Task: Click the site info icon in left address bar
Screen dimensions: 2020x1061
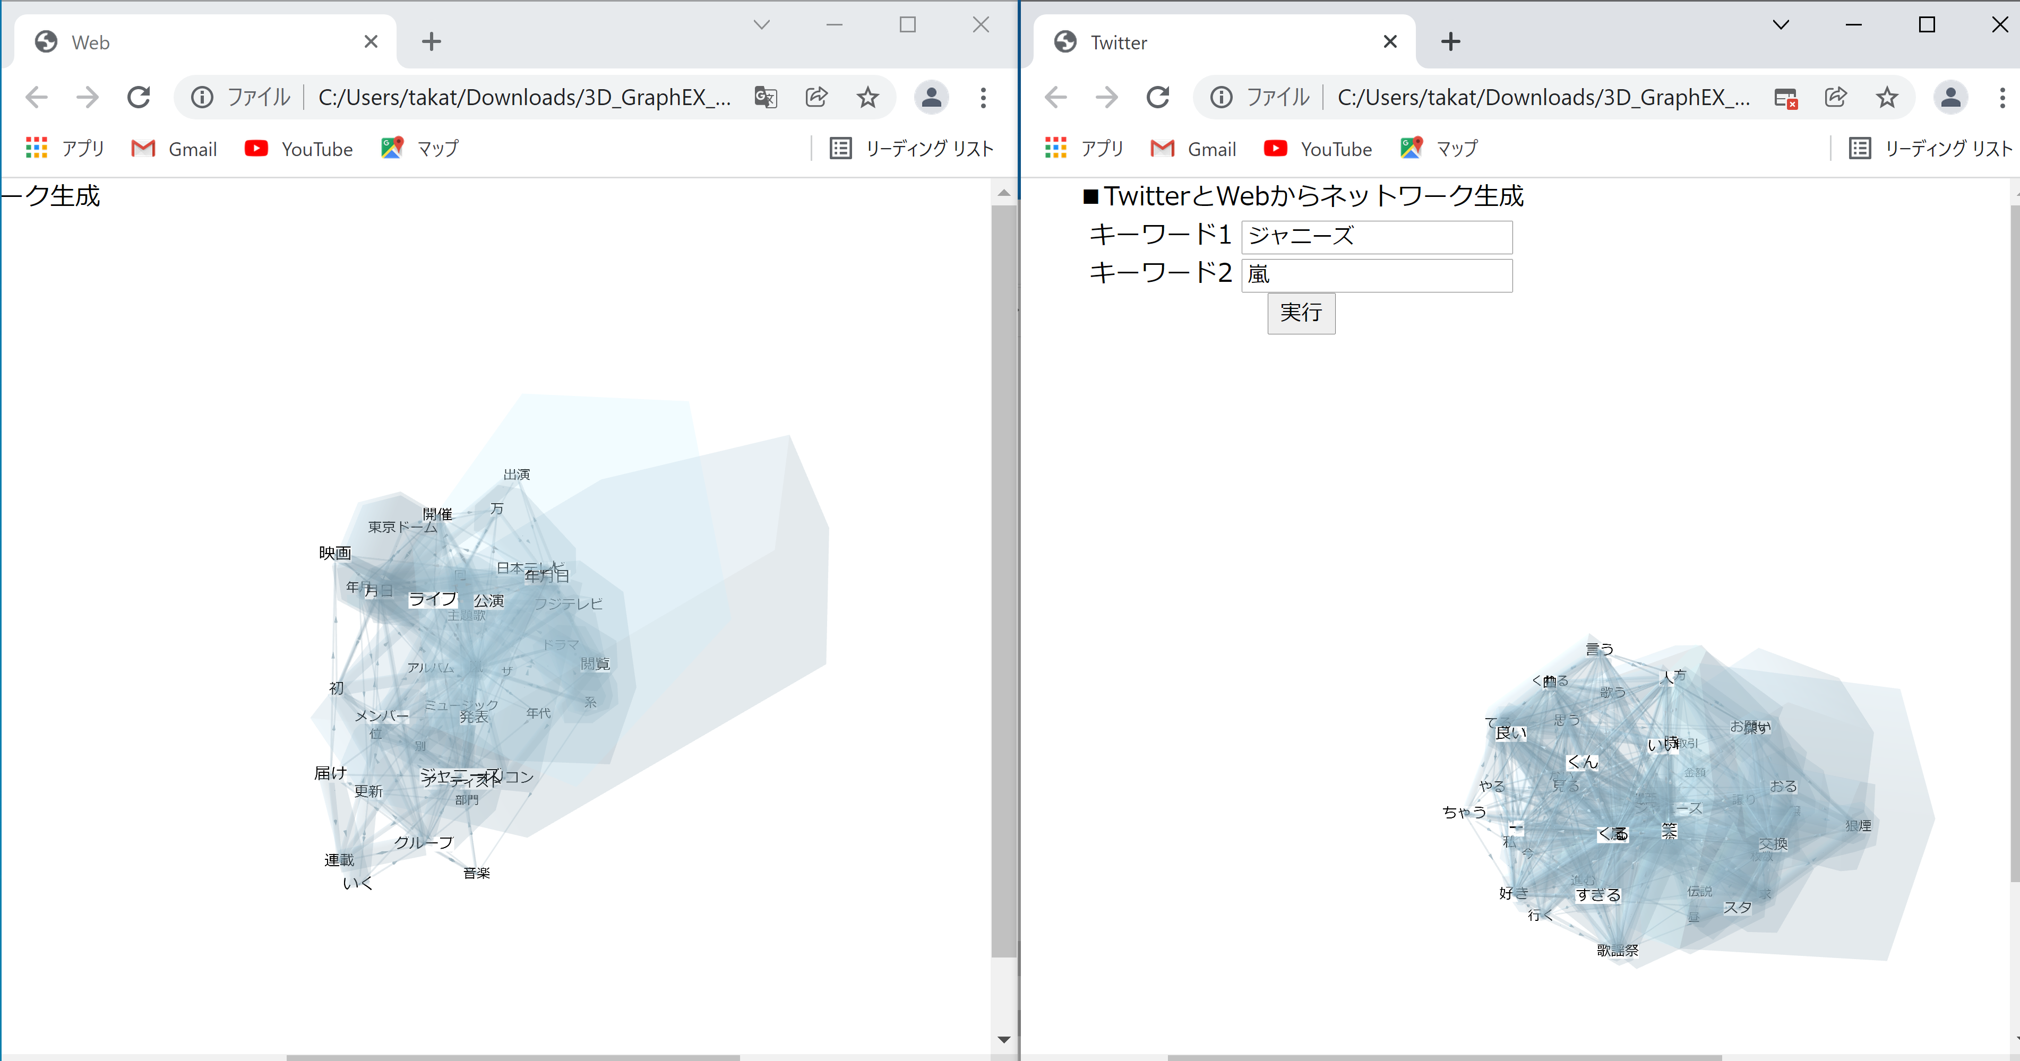Action: (202, 97)
